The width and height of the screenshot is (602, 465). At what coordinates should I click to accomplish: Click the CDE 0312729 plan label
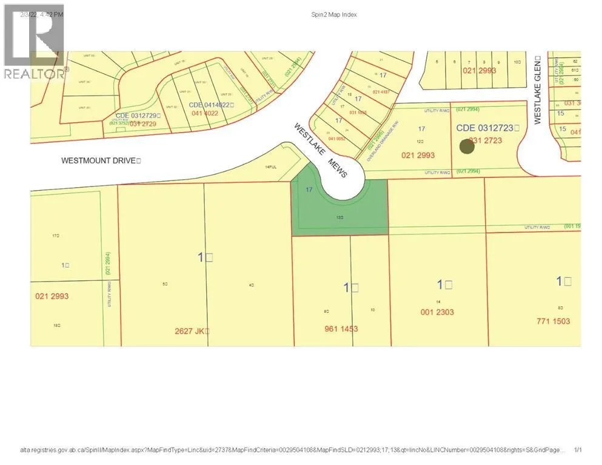coord(131,115)
